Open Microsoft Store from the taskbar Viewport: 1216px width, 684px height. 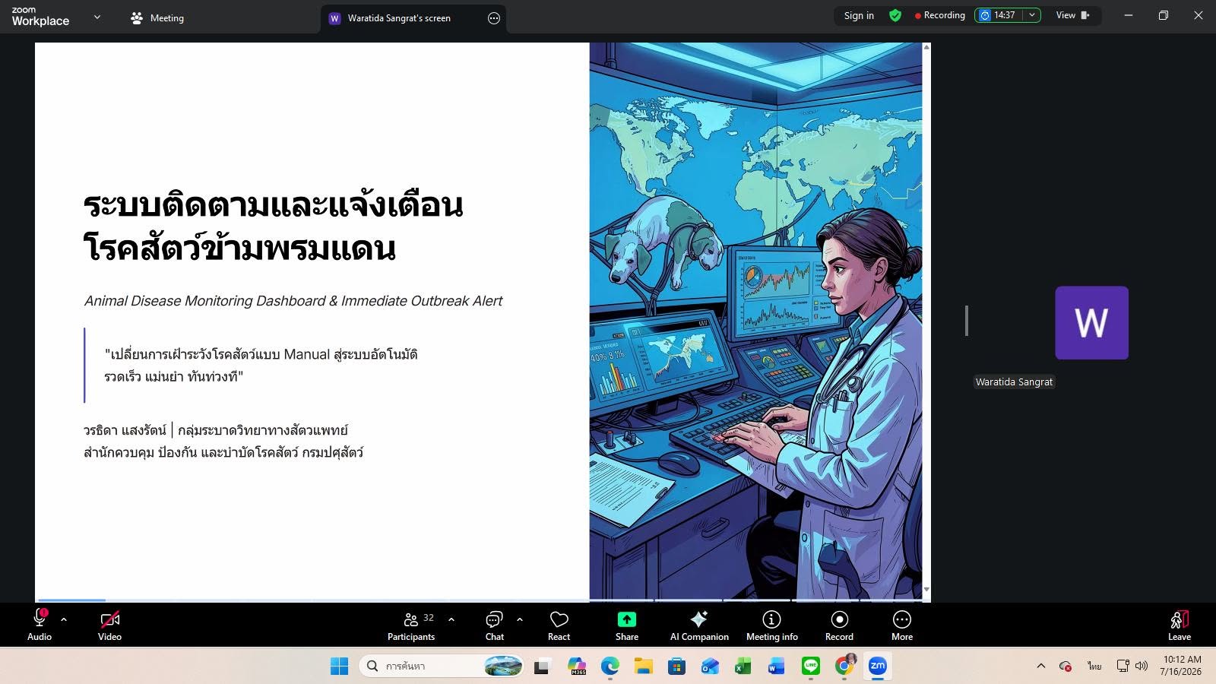click(677, 667)
